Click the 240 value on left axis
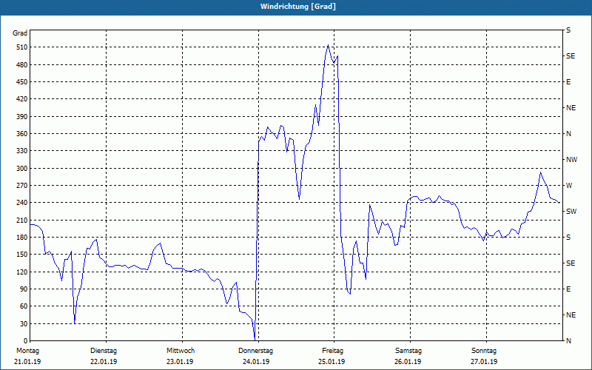Screen dimensions: 592x370 21,203
